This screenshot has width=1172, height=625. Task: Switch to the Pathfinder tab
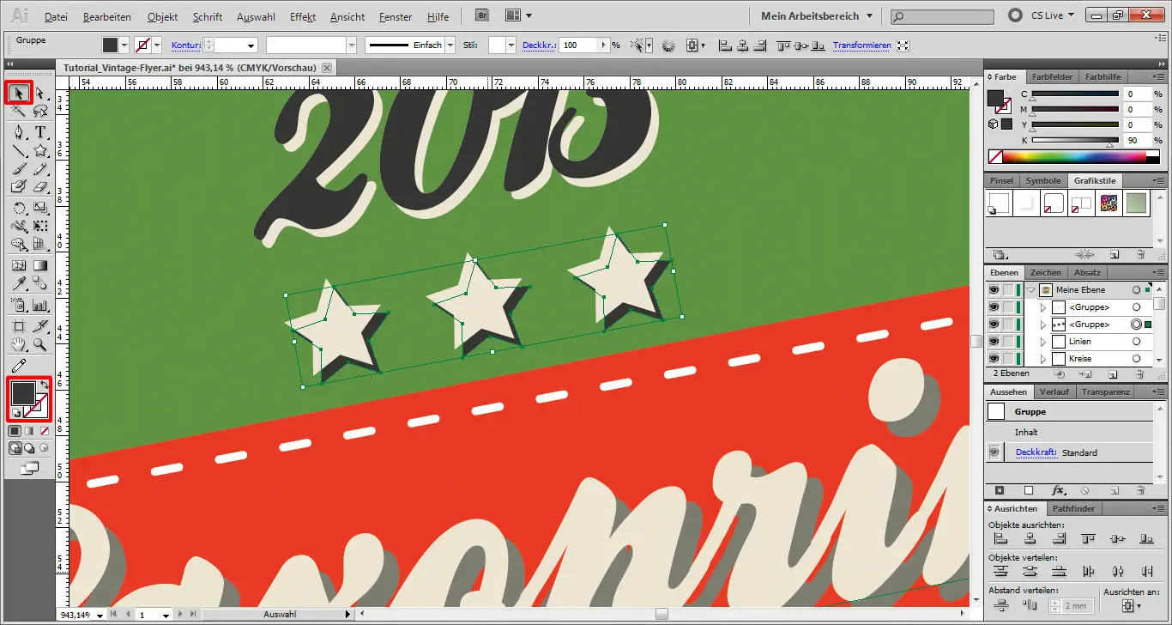[x=1074, y=509]
